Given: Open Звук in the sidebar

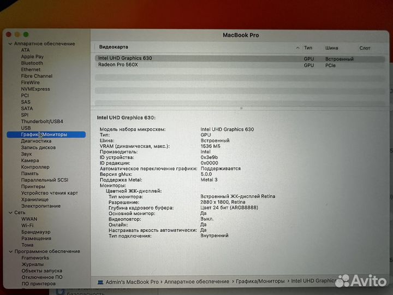Looking at the screenshot, I should click(x=26, y=154).
